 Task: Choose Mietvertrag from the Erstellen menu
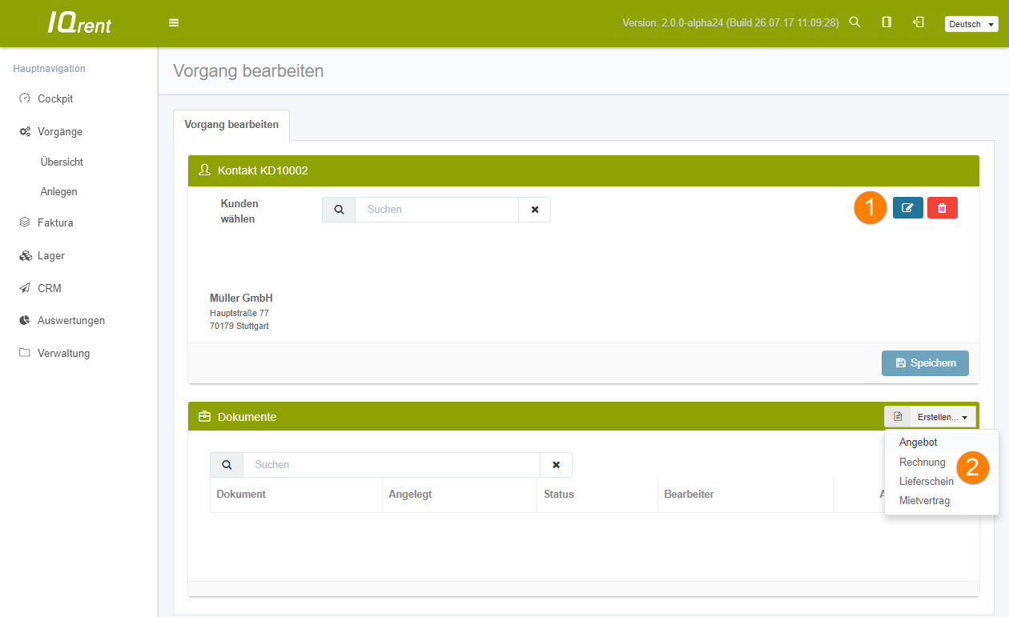click(x=925, y=501)
